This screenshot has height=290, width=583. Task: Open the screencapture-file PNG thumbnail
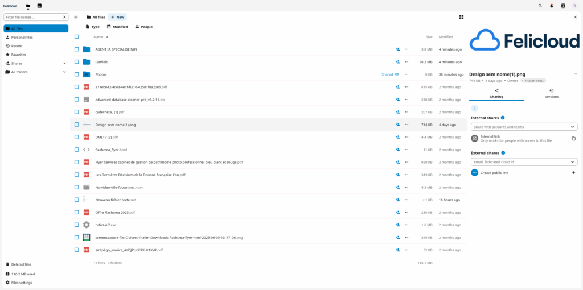pos(87,237)
